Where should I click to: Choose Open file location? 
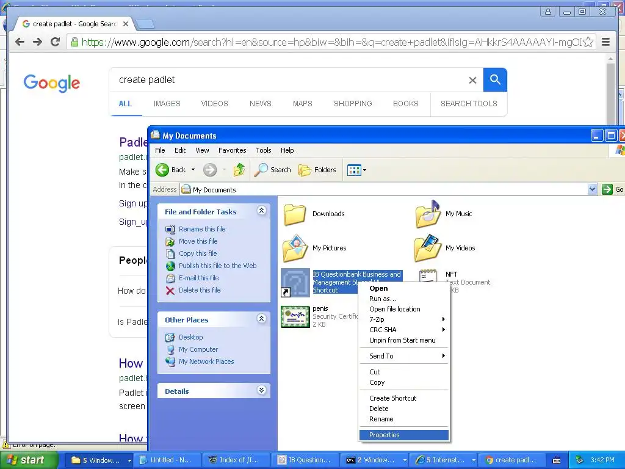pyautogui.click(x=404, y=309)
